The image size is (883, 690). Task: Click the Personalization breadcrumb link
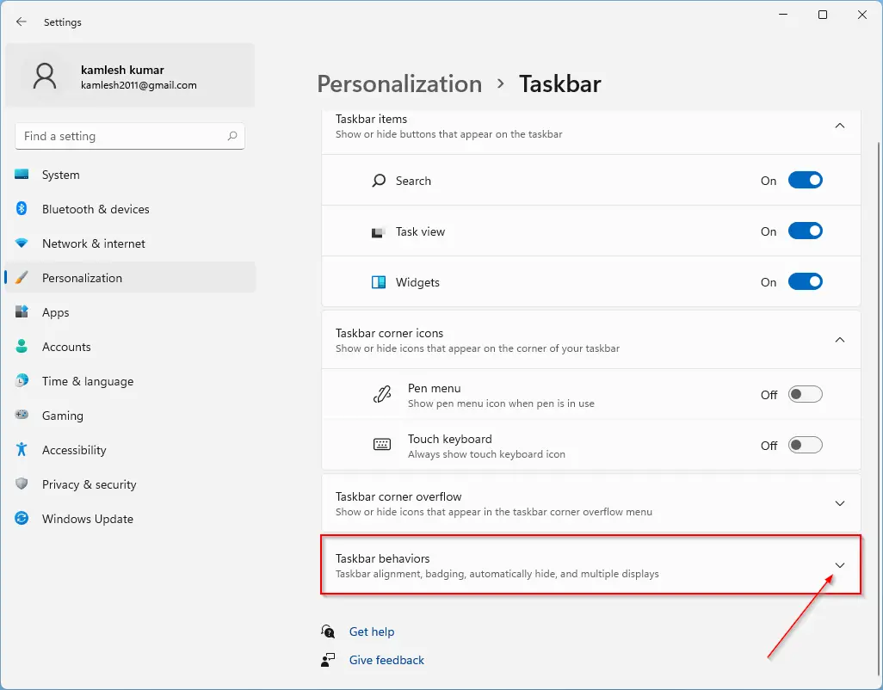pyautogui.click(x=399, y=83)
